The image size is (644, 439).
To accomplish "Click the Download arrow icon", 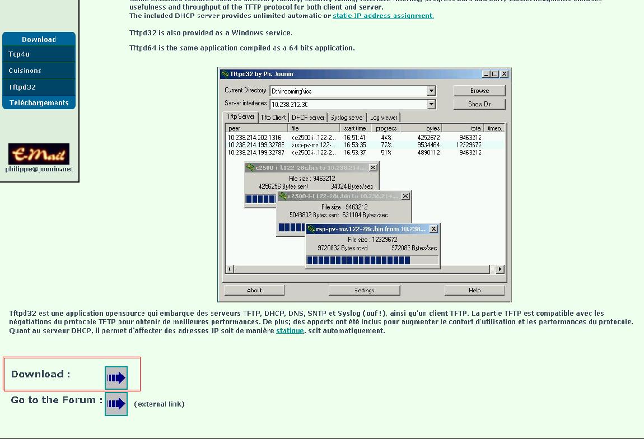I will point(116,378).
